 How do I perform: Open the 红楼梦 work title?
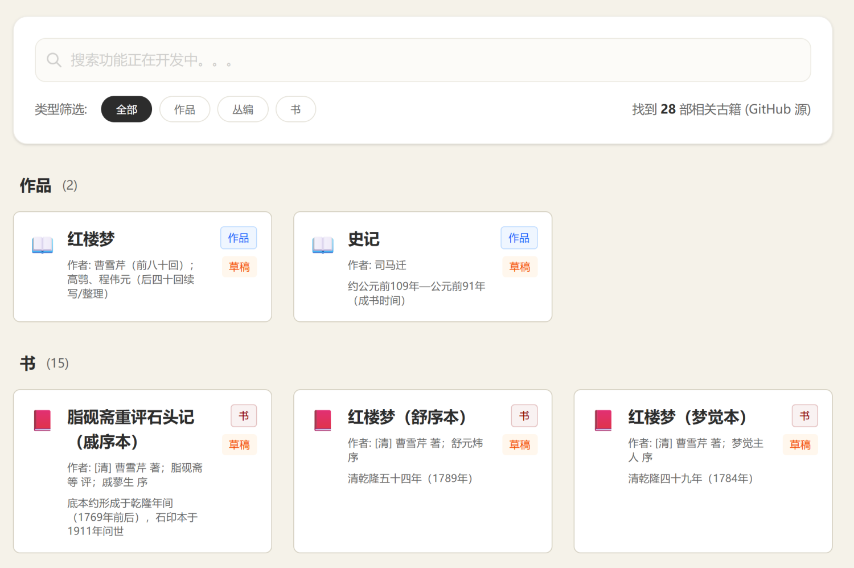[91, 239]
